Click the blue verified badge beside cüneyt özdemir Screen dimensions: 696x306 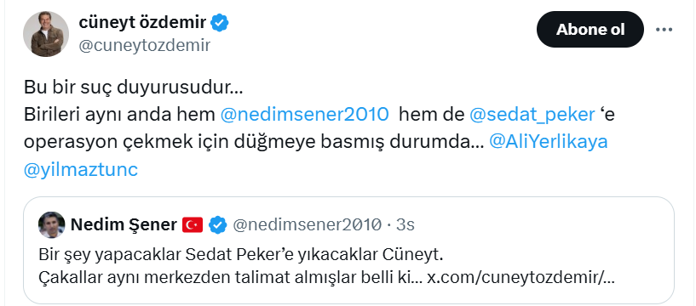[x=219, y=23]
